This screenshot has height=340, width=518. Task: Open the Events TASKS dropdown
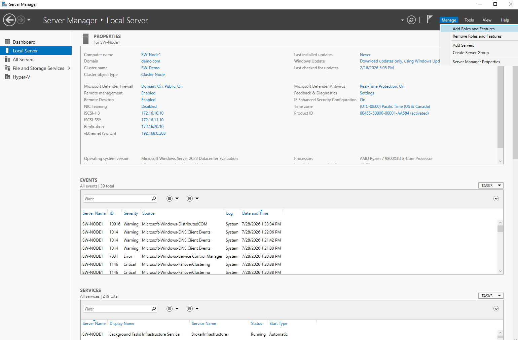(491, 185)
